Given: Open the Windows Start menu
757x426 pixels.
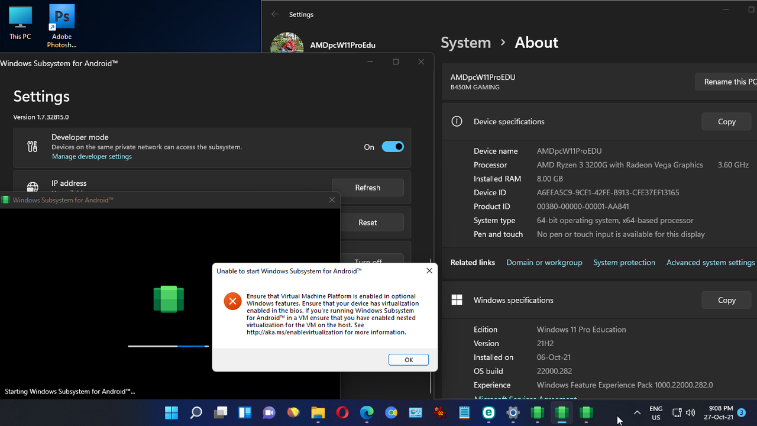Looking at the screenshot, I should point(172,413).
